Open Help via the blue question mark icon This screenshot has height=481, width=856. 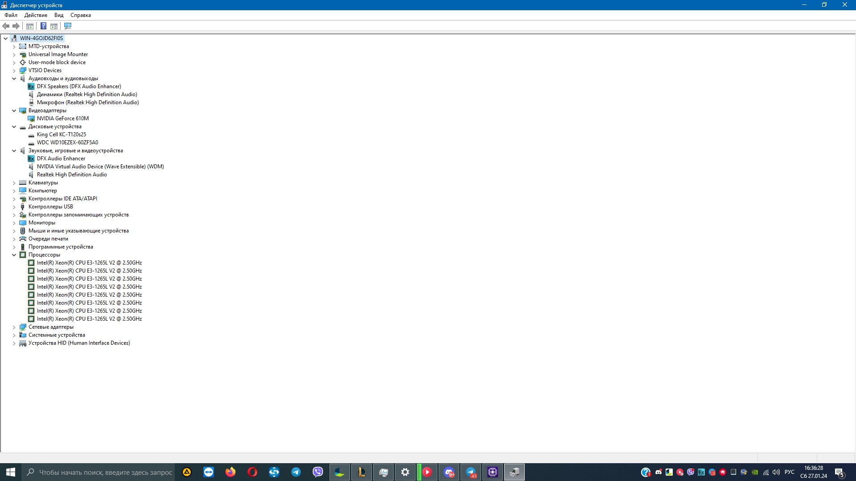coord(43,26)
